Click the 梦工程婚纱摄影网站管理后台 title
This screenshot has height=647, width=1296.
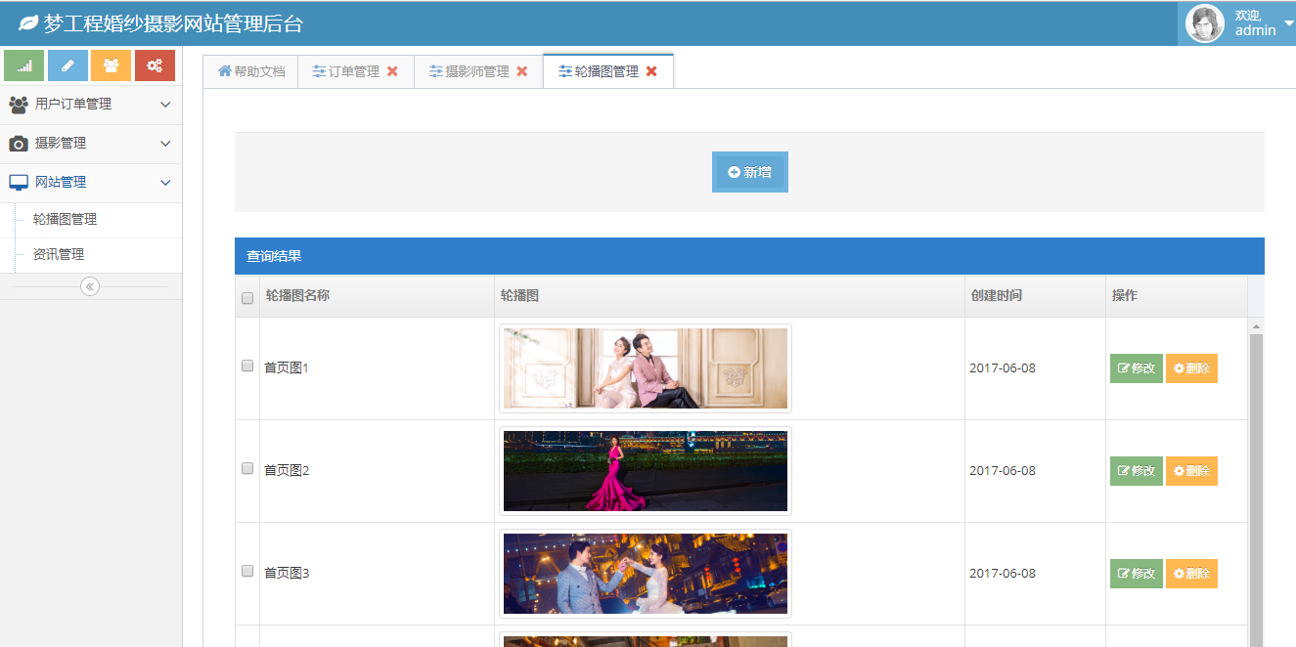click(x=173, y=23)
